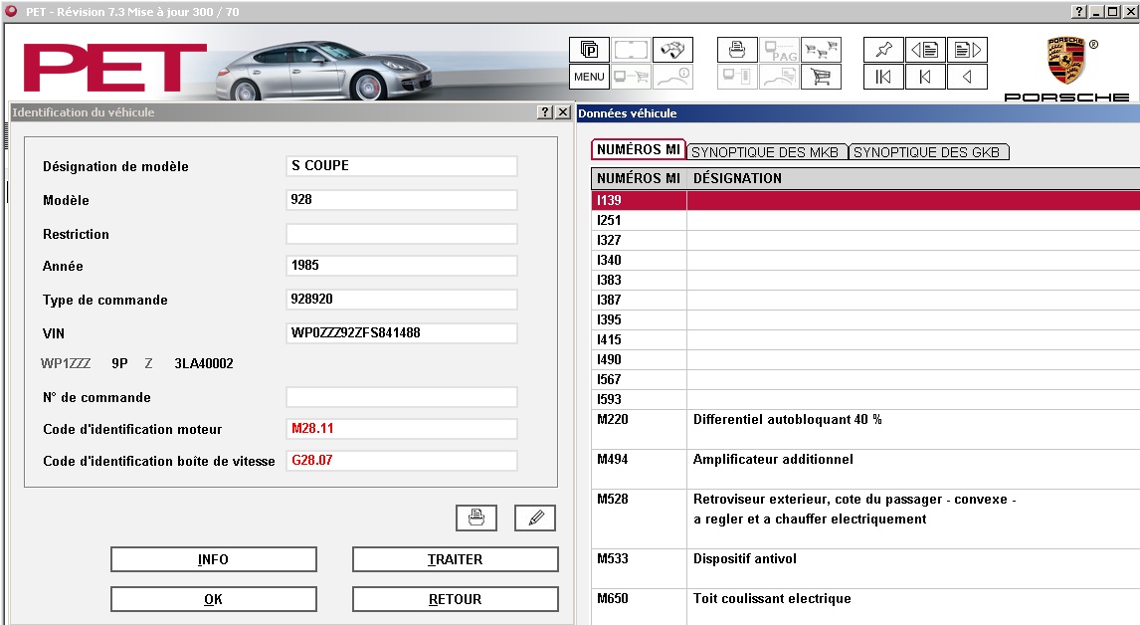Go to next document page icon
This screenshot has height=625, width=1140.
(x=967, y=50)
